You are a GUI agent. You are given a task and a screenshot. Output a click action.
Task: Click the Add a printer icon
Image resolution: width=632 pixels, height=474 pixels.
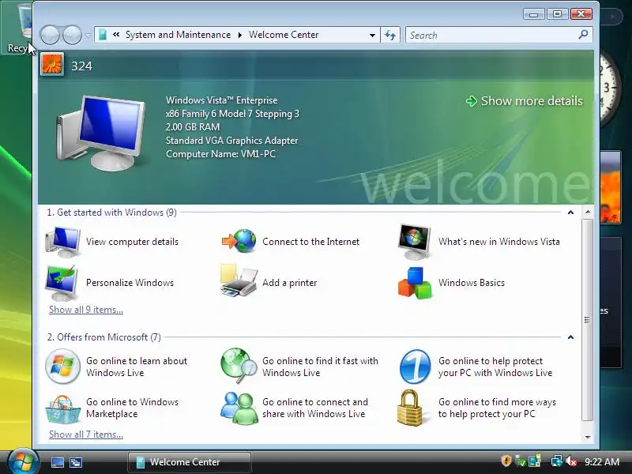(239, 281)
